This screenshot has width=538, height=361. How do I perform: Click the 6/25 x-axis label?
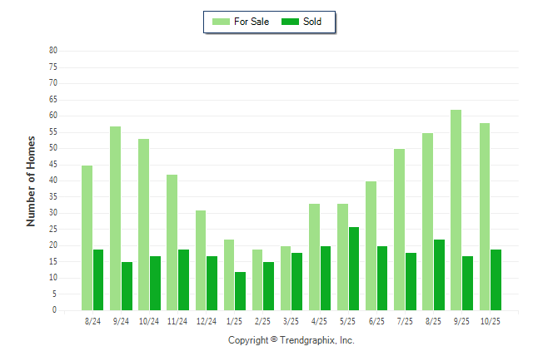[x=376, y=320]
